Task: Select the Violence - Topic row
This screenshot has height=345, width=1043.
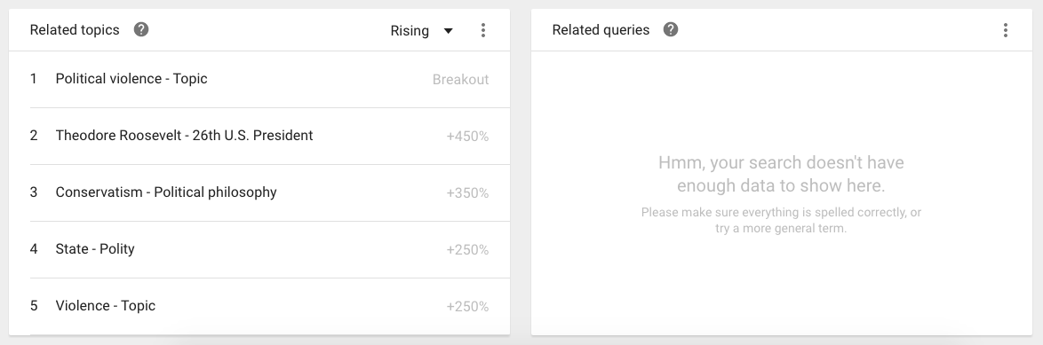Action: point(259,306)
